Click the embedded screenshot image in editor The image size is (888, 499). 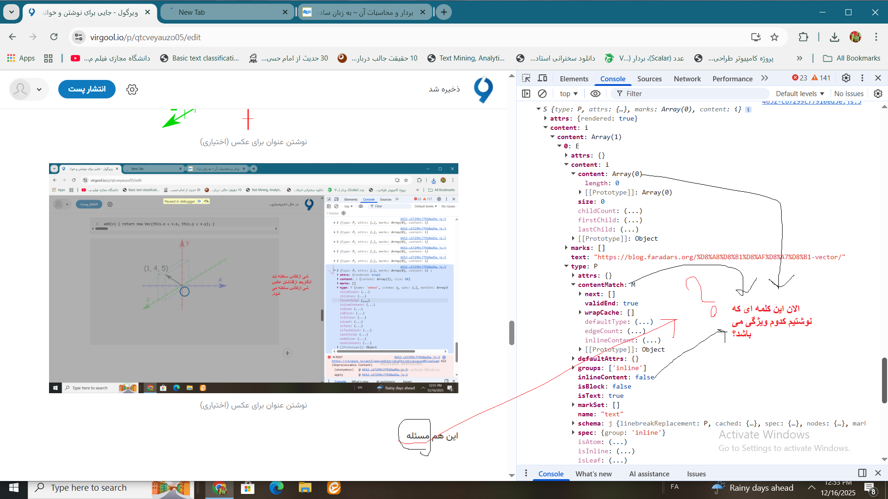coord(253,278)
